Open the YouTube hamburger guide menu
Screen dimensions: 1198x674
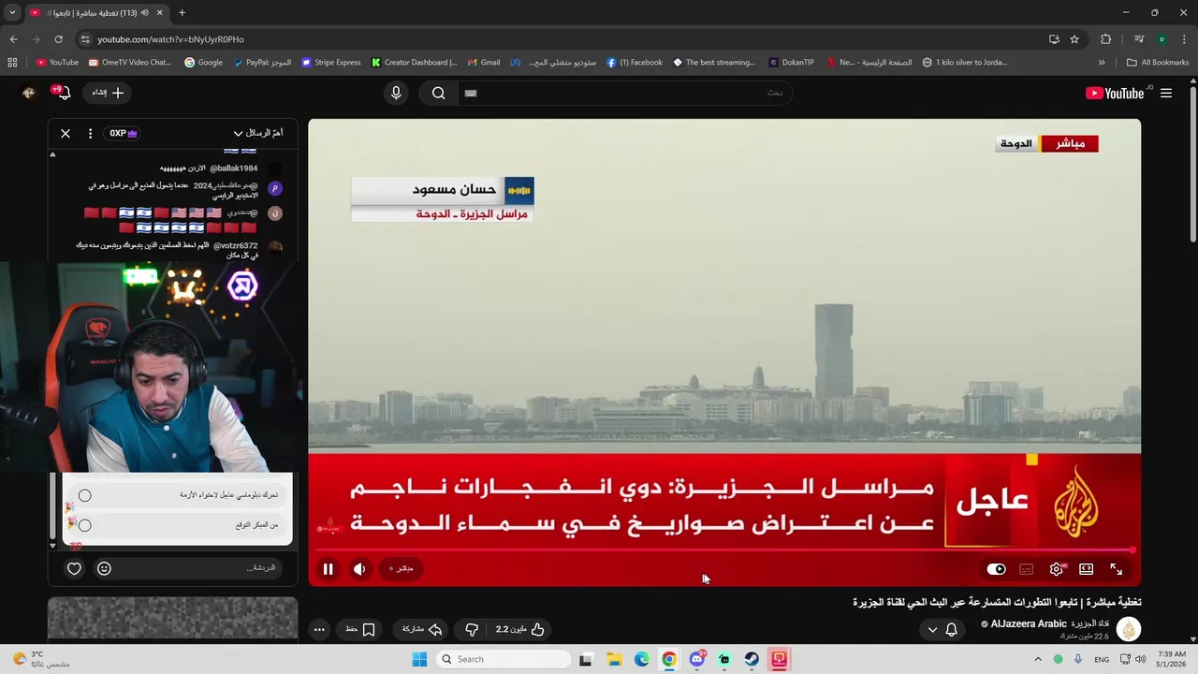tap(1166, 93)
